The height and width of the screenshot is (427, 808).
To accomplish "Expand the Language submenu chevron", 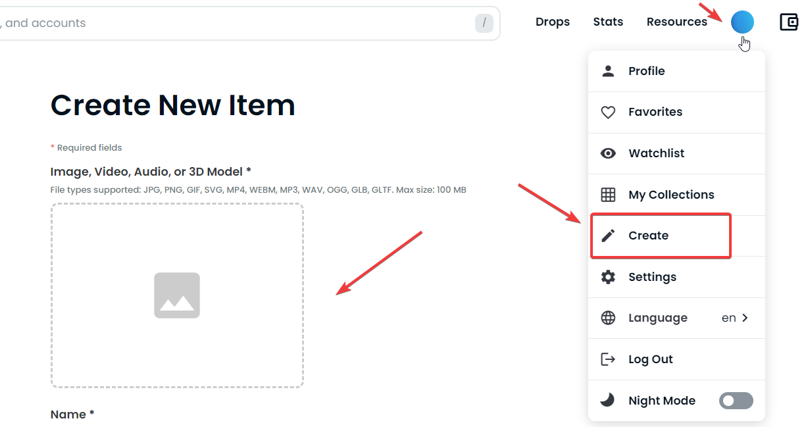I will click(x=745, y=318).
